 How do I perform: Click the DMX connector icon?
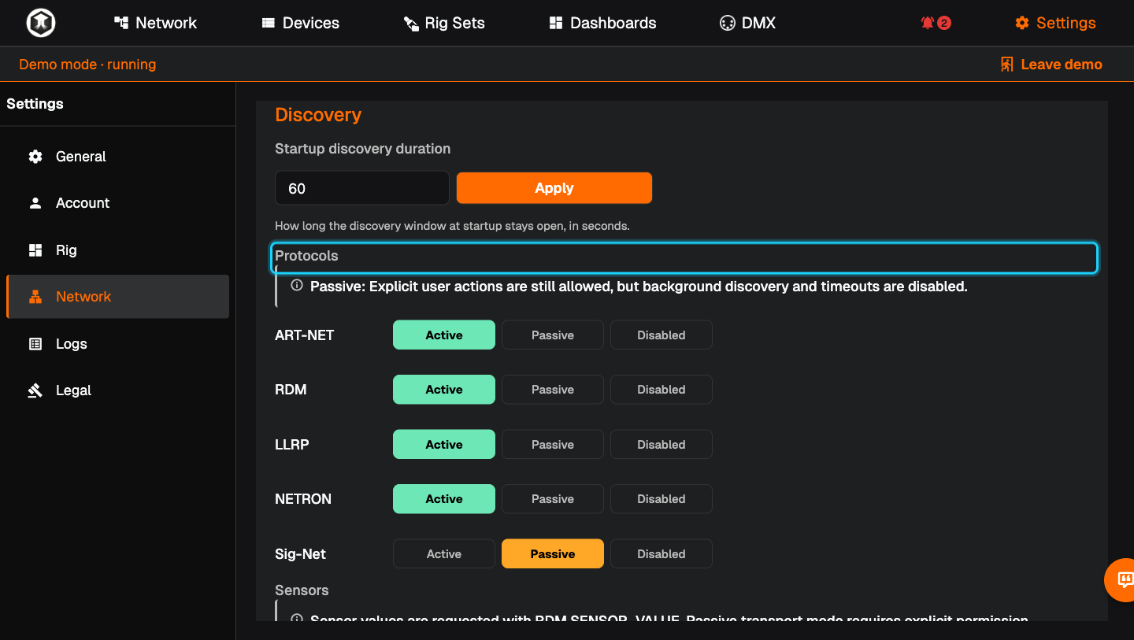[727, 23]
